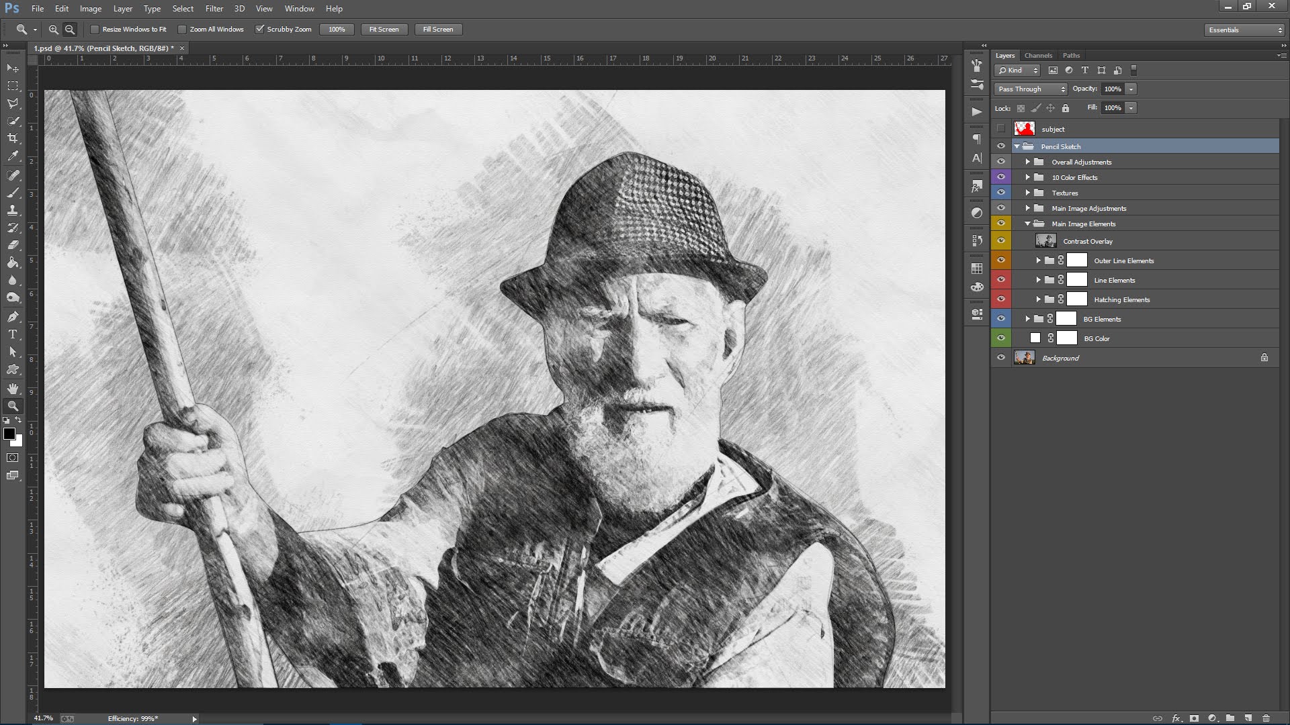
Task: Click the Actions play panel icon
Action: 977,112
